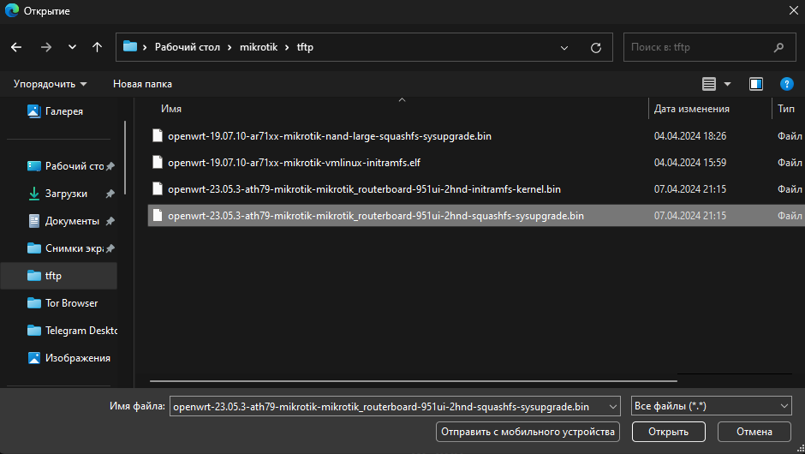Go forward with the right arrow button
The height and width of the screenshot is (454, 805).
point(46,47)
